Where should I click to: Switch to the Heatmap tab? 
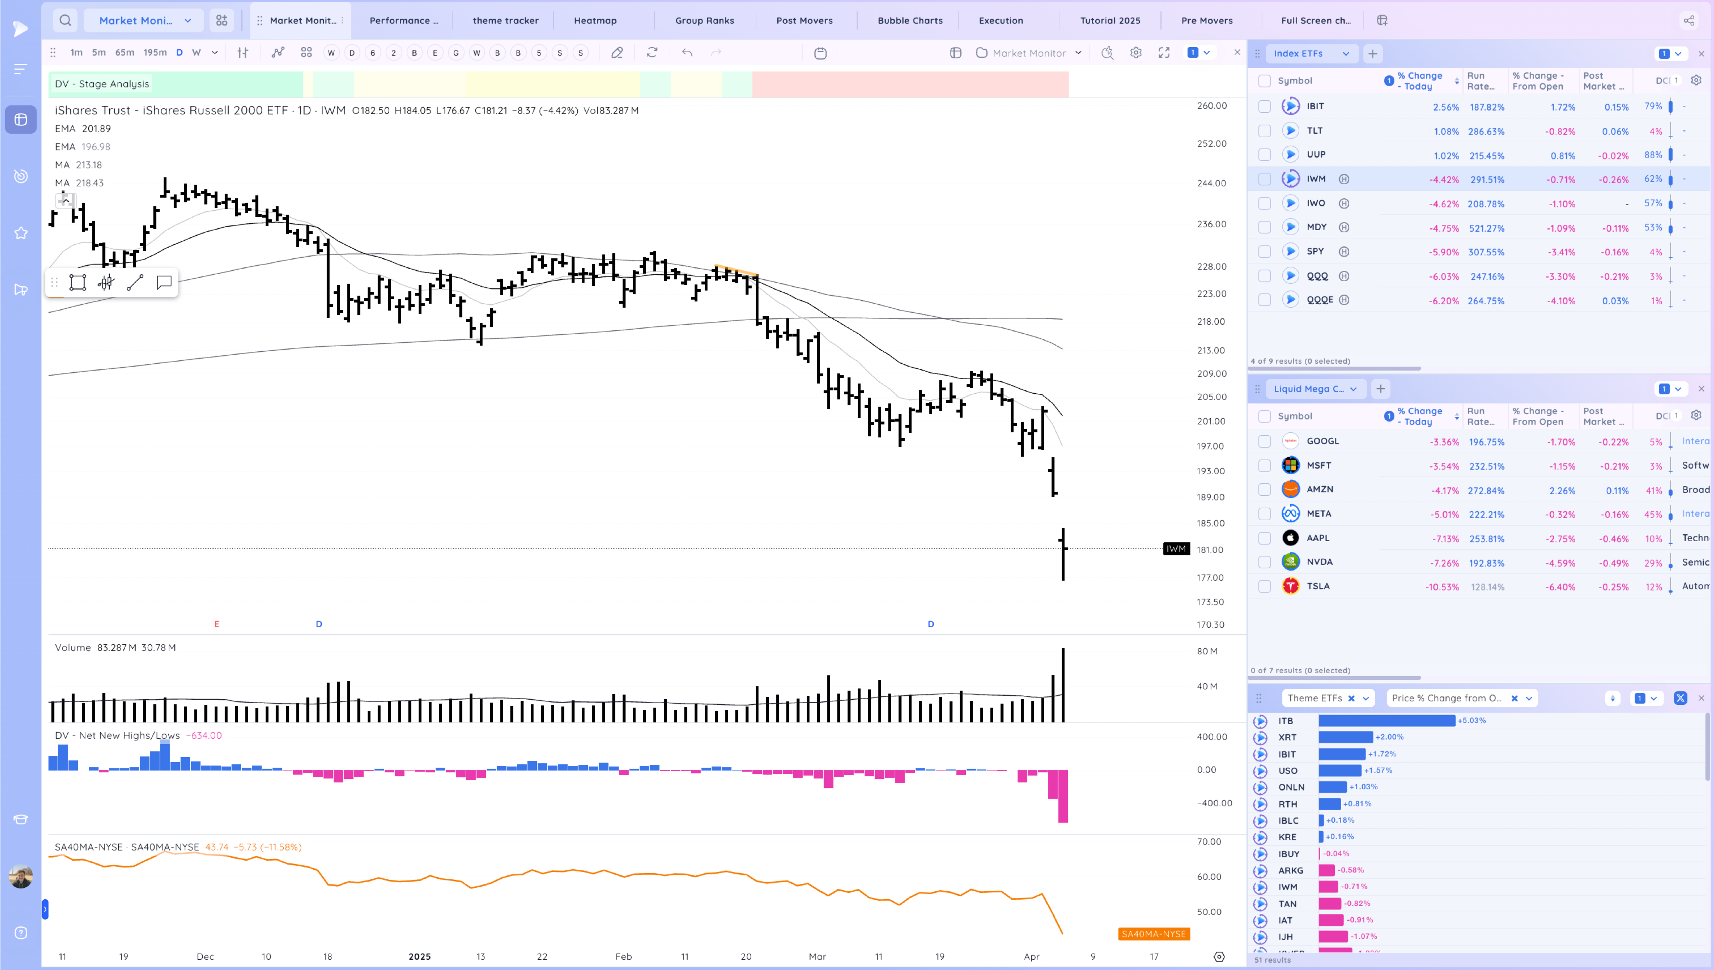point(595,21)
